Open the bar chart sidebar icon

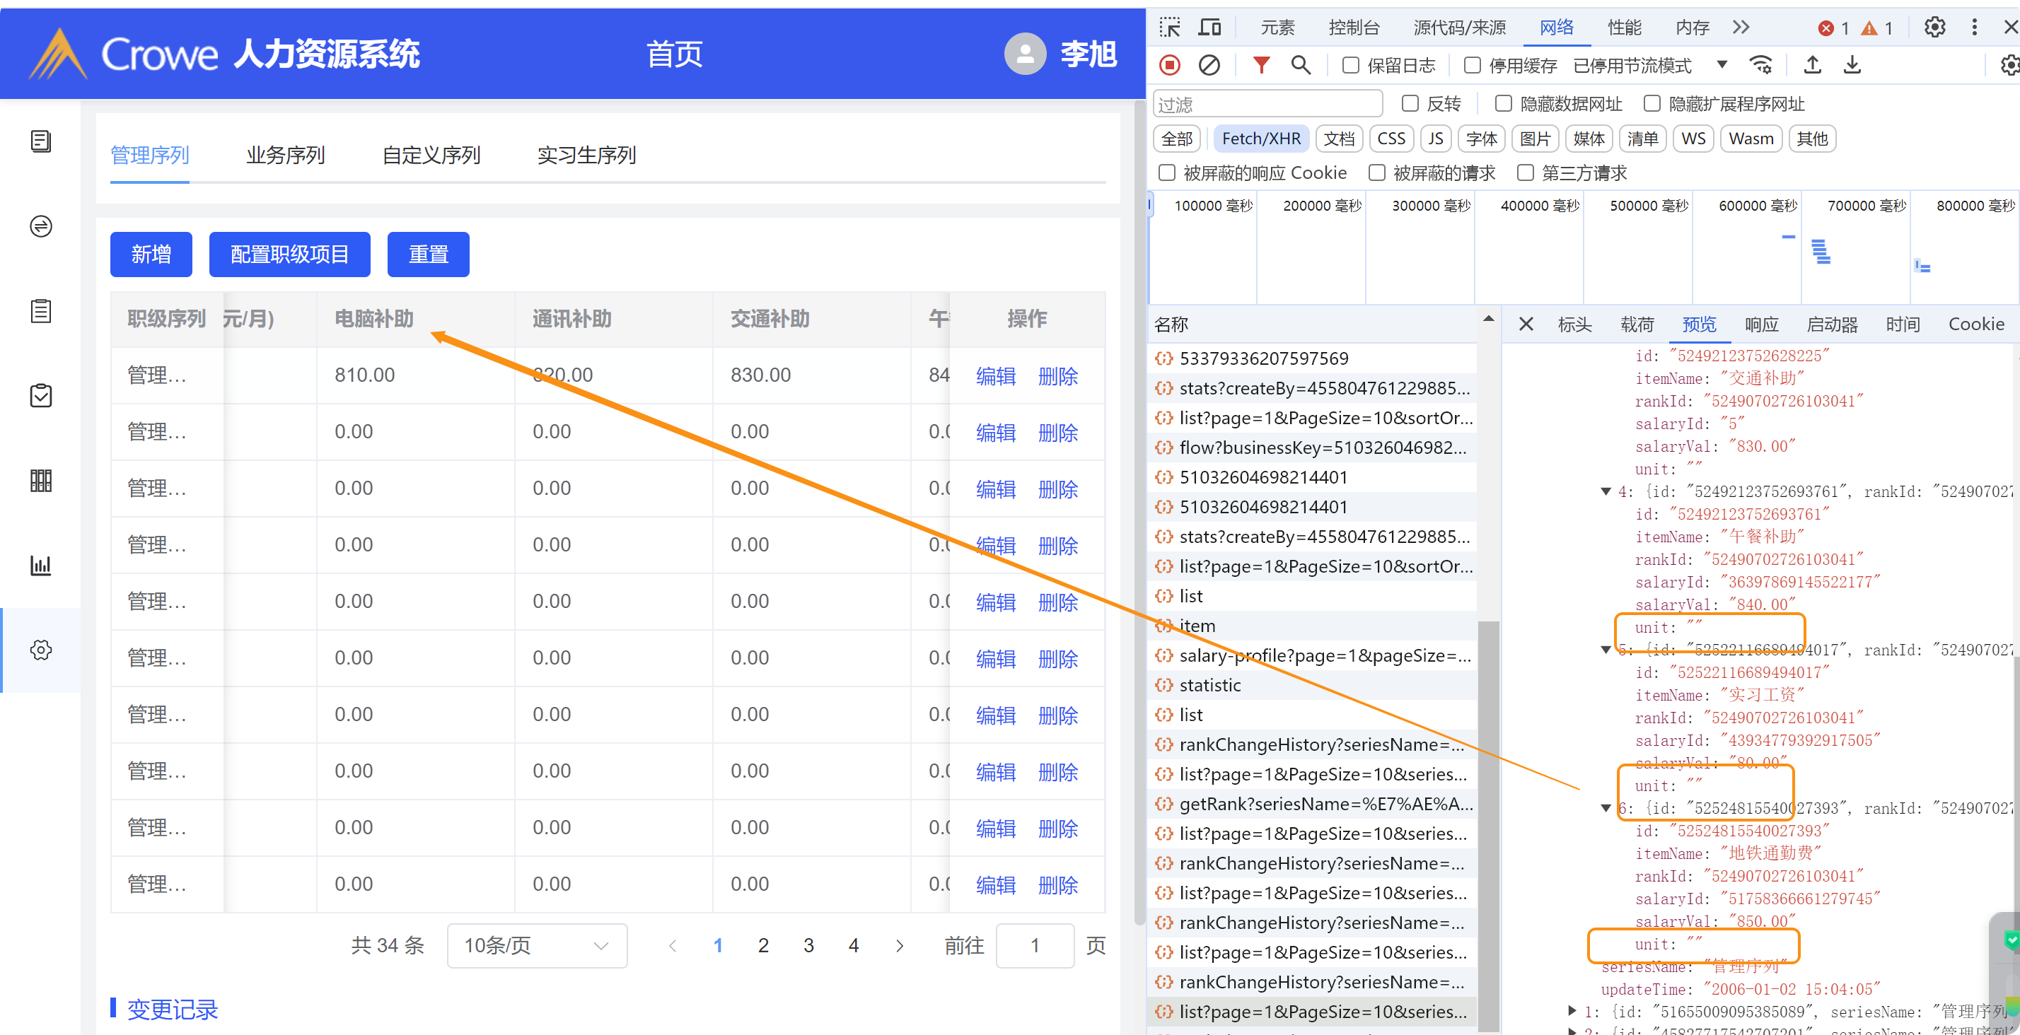pyautogui.click(x=41, y=566)
